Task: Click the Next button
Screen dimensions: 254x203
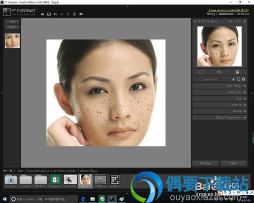Action: [x=234, y=163]
